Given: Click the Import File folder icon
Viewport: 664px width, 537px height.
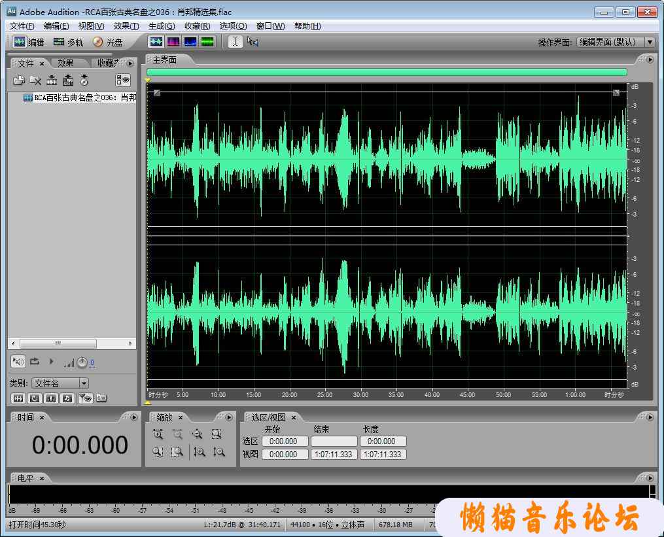Looking at the screenshot, I should (x=18, y=80).
